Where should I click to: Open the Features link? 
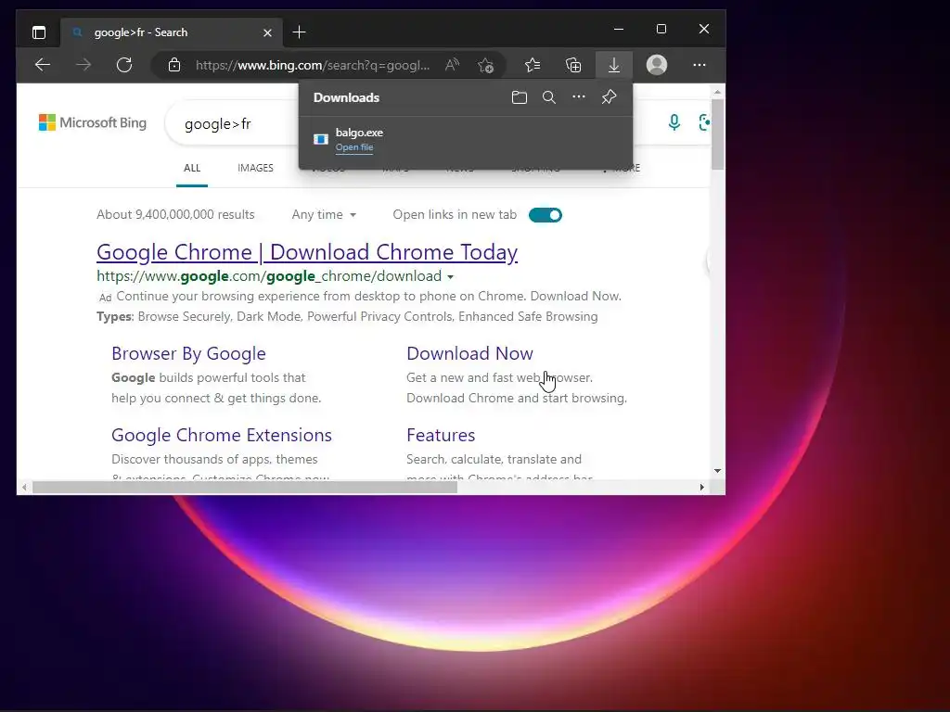441,436
